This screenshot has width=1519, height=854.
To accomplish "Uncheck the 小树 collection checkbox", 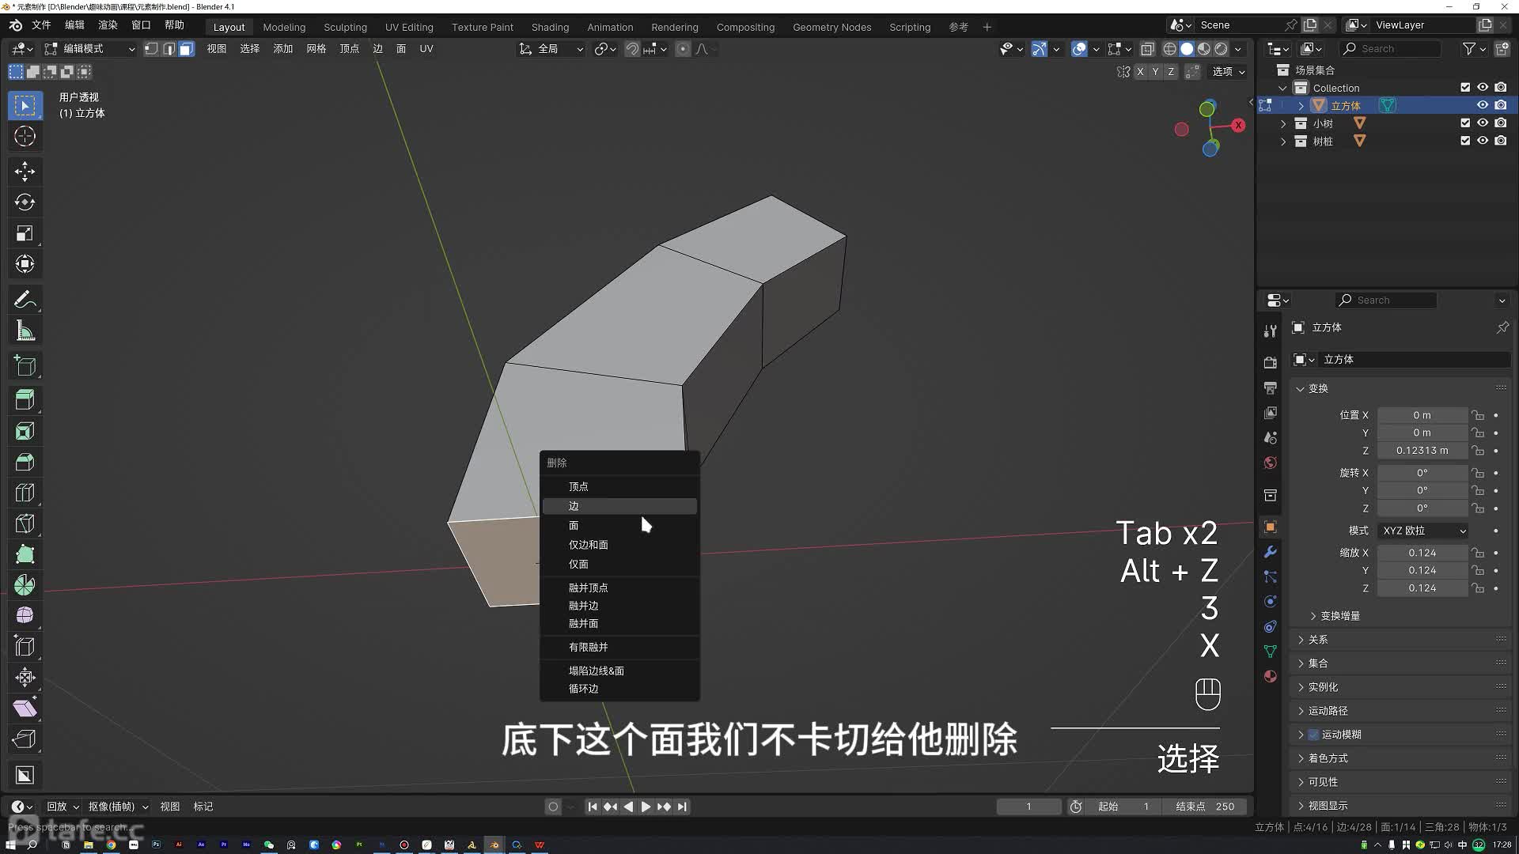I will [1465, 123].
